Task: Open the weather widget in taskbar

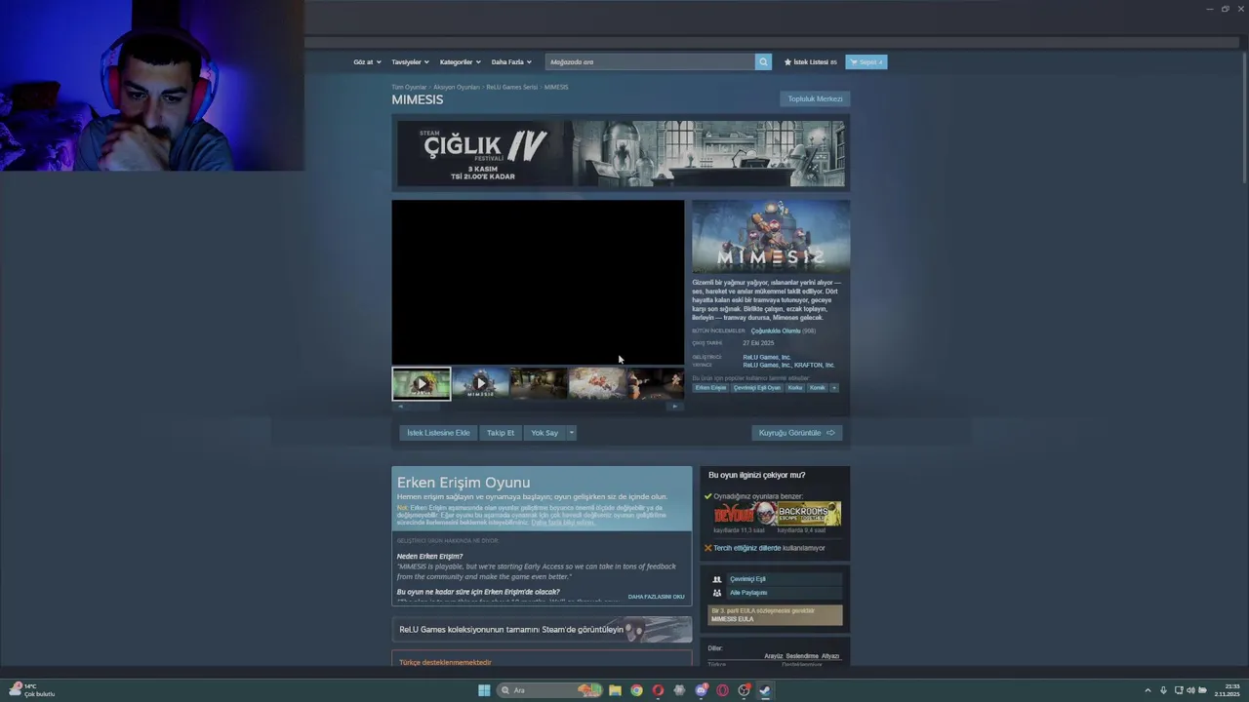Action: 31,690
